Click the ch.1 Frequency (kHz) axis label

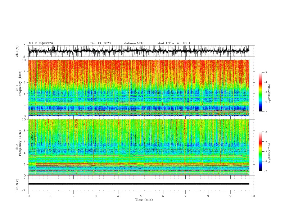[x=19, y=84]
